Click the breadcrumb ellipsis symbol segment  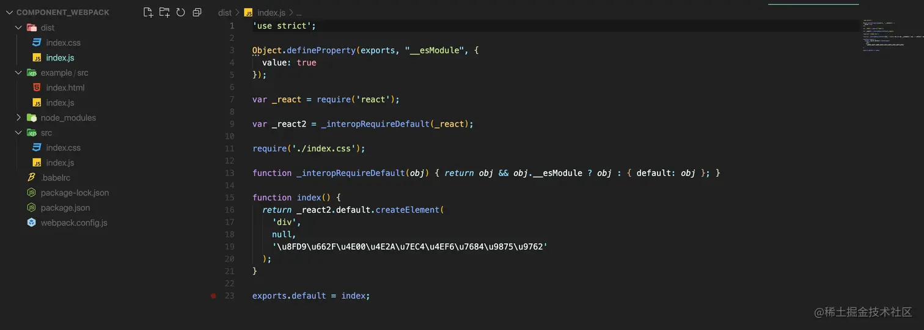pyautogui.click(x=298, y=13)
